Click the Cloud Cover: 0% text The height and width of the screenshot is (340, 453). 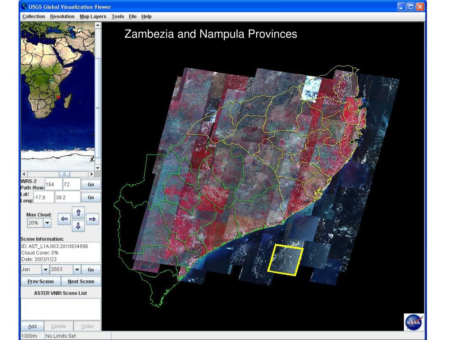point(40,253)
